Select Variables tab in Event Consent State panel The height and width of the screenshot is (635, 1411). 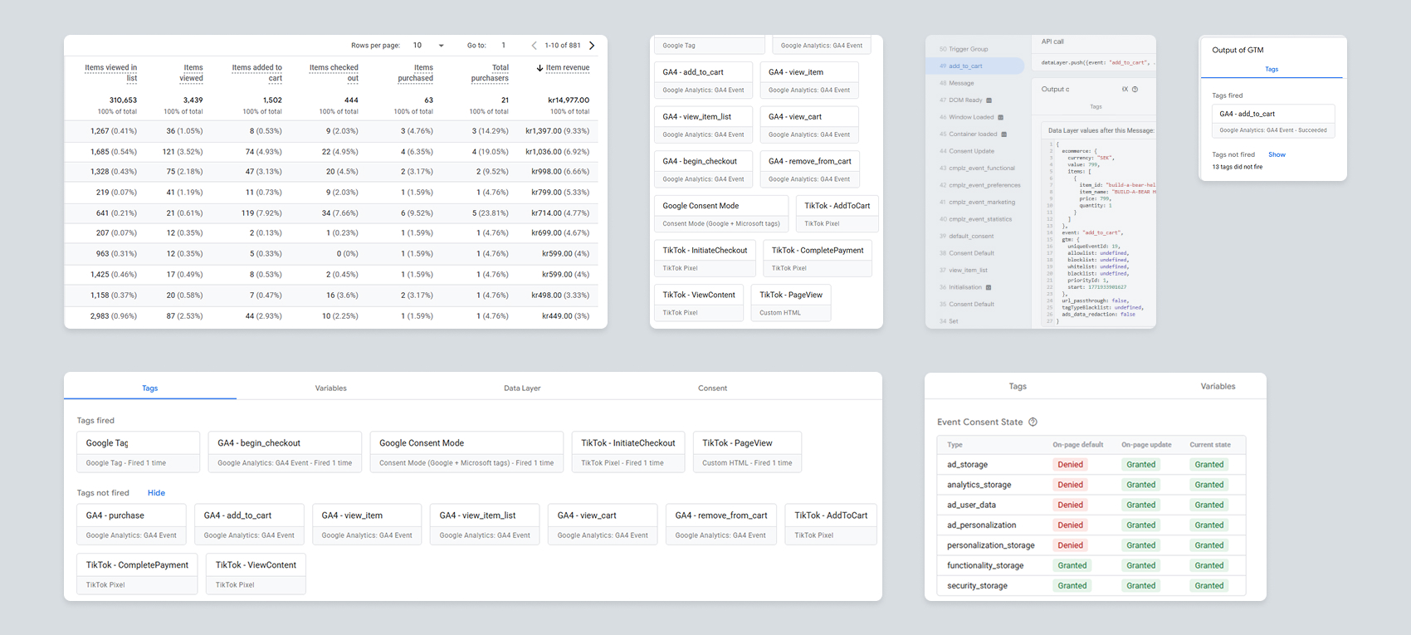click(x=1218, y=386)
